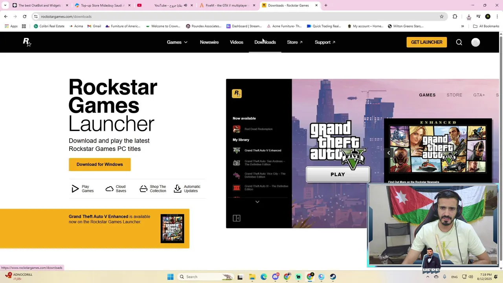
Task: Click the Rockstar Games logo in header
Action: click(27, 42)
